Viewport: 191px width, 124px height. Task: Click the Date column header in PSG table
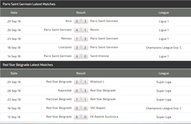[14, 13]
